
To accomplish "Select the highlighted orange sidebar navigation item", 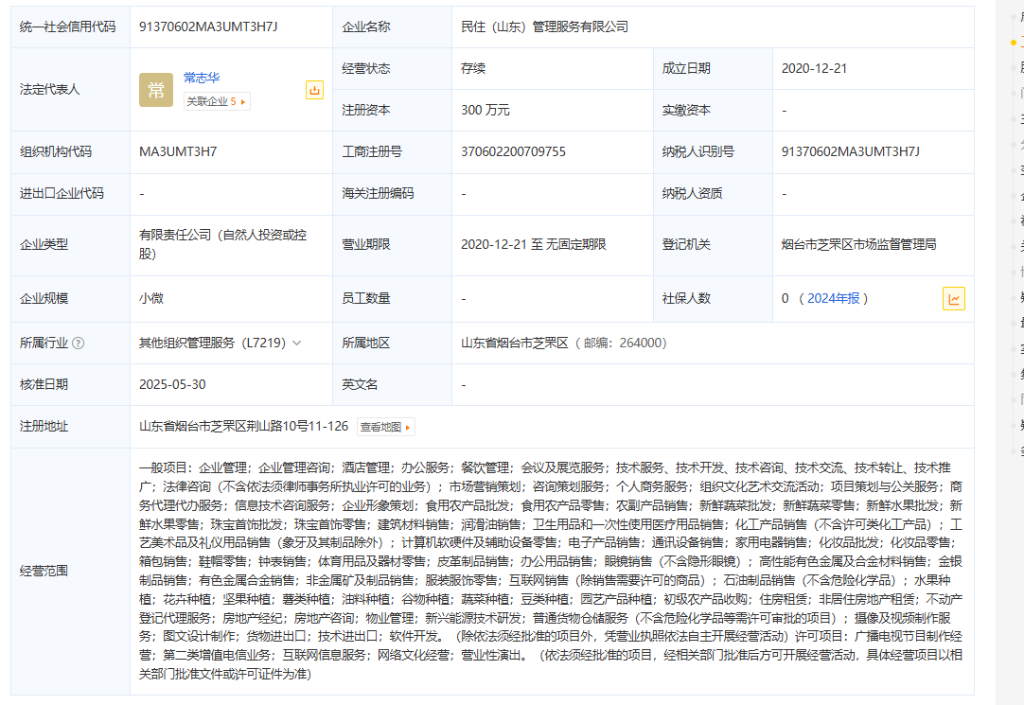I will pos(1018,43).
